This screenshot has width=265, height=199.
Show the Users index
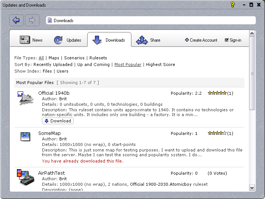click(63, 71)
